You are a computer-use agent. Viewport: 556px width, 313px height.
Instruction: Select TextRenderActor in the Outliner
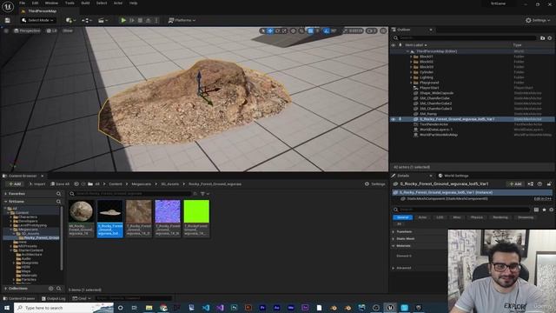click(x=434, y=124)
